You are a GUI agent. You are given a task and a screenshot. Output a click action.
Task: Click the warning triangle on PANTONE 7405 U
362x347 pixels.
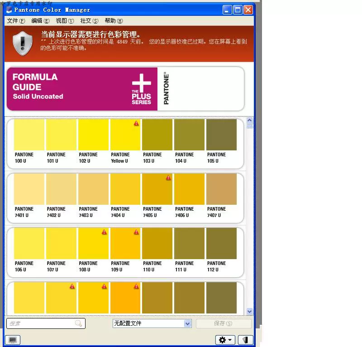click(168, 178)
